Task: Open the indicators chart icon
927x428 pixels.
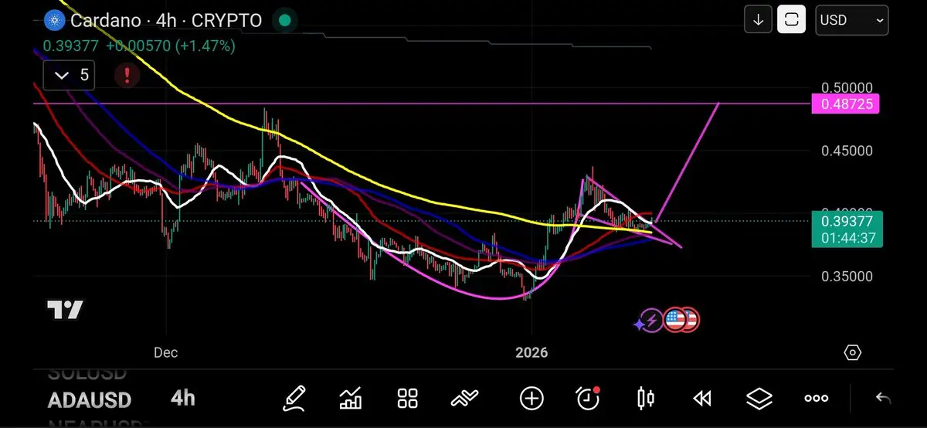Action: 351,398
